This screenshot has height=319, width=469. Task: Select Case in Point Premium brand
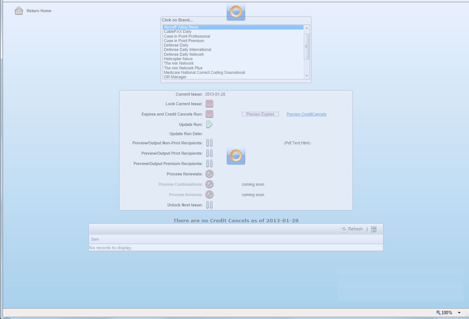[233, 41]
